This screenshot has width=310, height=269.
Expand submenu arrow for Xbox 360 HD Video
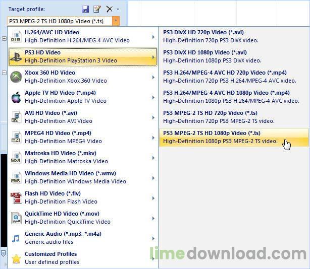[x=153, y=77]
